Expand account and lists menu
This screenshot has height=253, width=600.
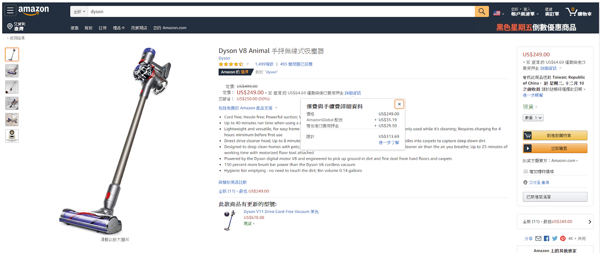point(525,12)
